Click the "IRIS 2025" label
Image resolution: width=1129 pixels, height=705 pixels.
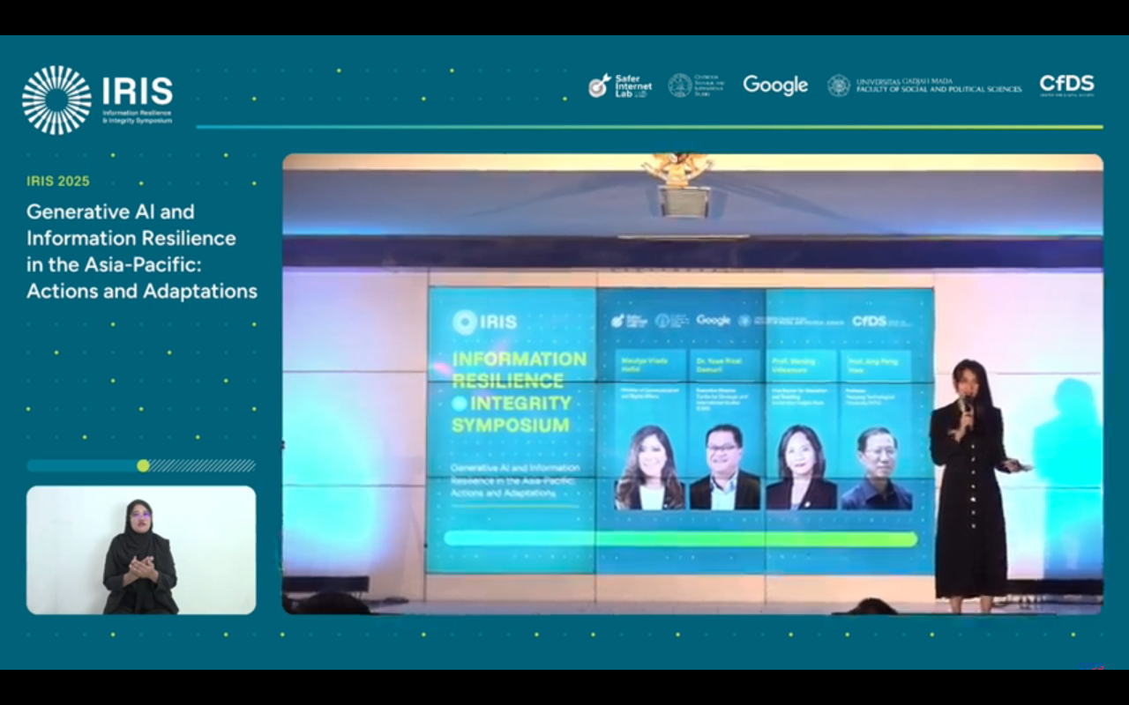coord(58,182)
